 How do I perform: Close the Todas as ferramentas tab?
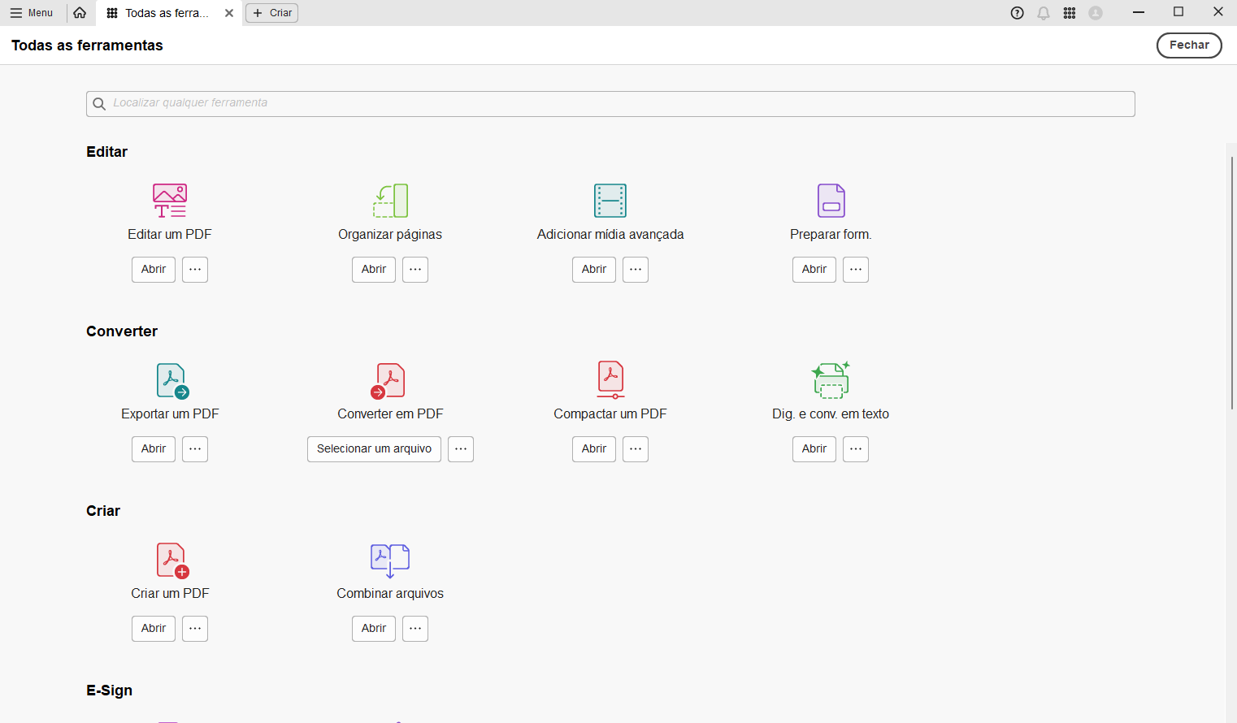point(229,13)
